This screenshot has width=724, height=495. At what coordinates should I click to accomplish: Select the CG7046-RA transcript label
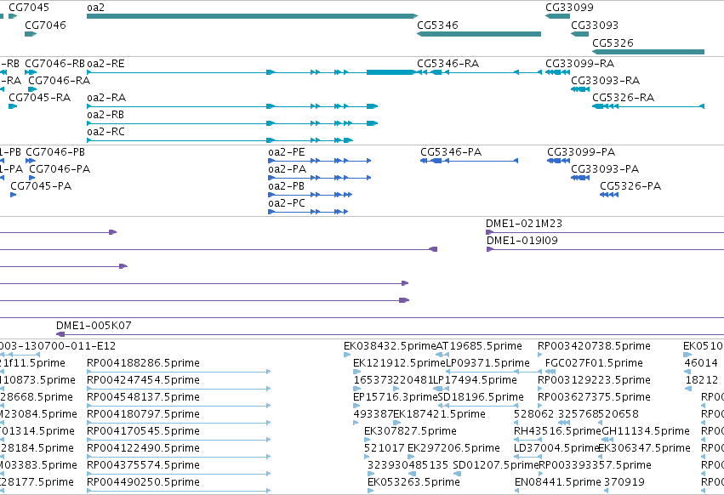pyautogui.click(x=59, y=81)
